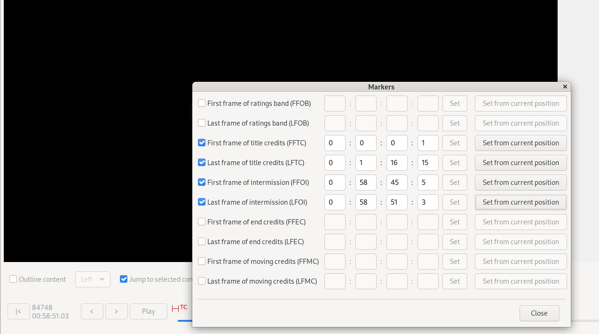Uncheck First frame of title credits (FFTC)
The width and height of the screenshot is (599, 334).
point(202,143)
